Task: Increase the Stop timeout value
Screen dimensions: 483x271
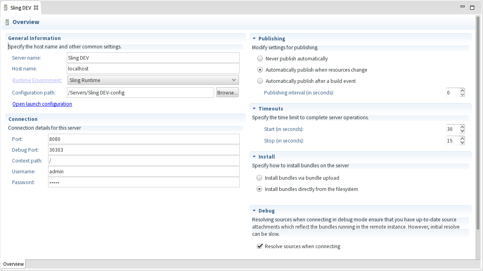Action: coord(463,139)
